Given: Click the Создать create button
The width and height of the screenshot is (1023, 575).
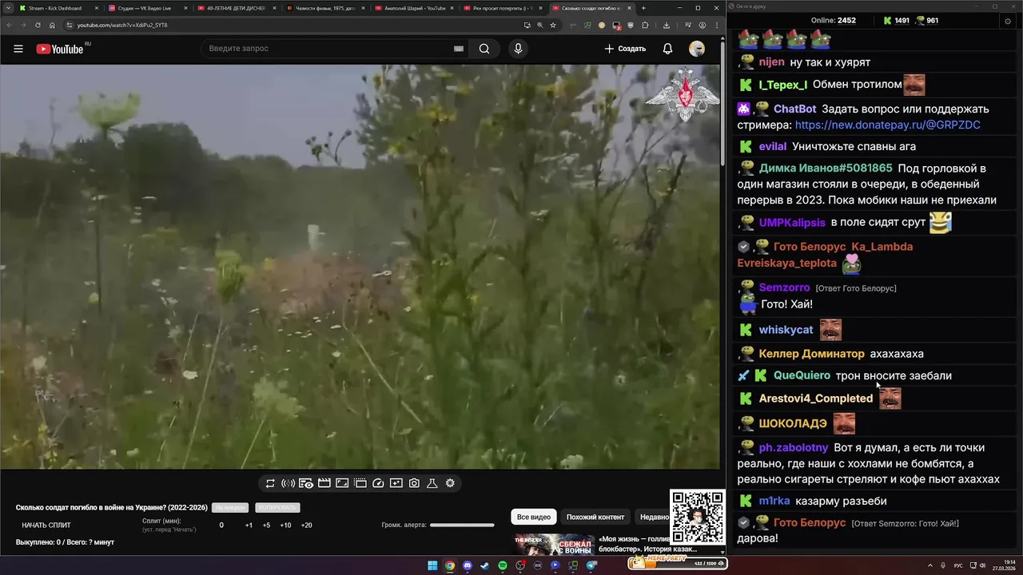Looking at the screenshot, I should click(x=625, y=49).
